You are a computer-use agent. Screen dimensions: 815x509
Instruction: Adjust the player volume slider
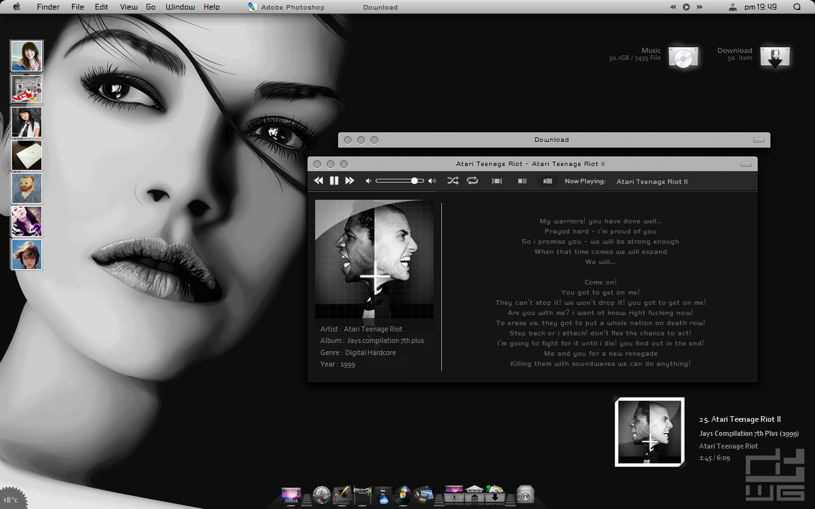pos(400,181)
